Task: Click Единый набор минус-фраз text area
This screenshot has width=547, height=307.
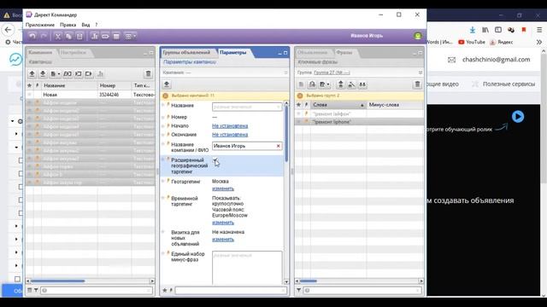Action: (x=247, y=268)
